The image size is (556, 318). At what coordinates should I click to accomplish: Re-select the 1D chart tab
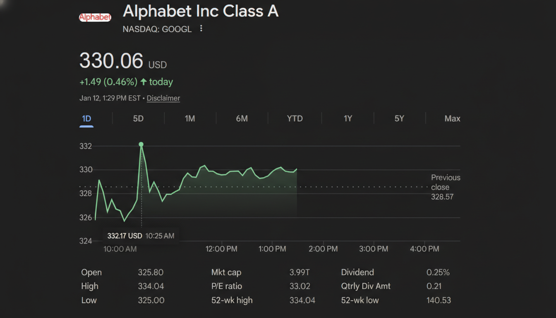(x=86, y=118)
